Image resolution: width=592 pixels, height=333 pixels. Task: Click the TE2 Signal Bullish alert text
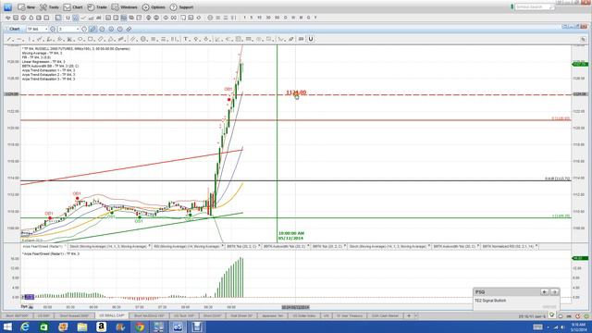point(490,301)
